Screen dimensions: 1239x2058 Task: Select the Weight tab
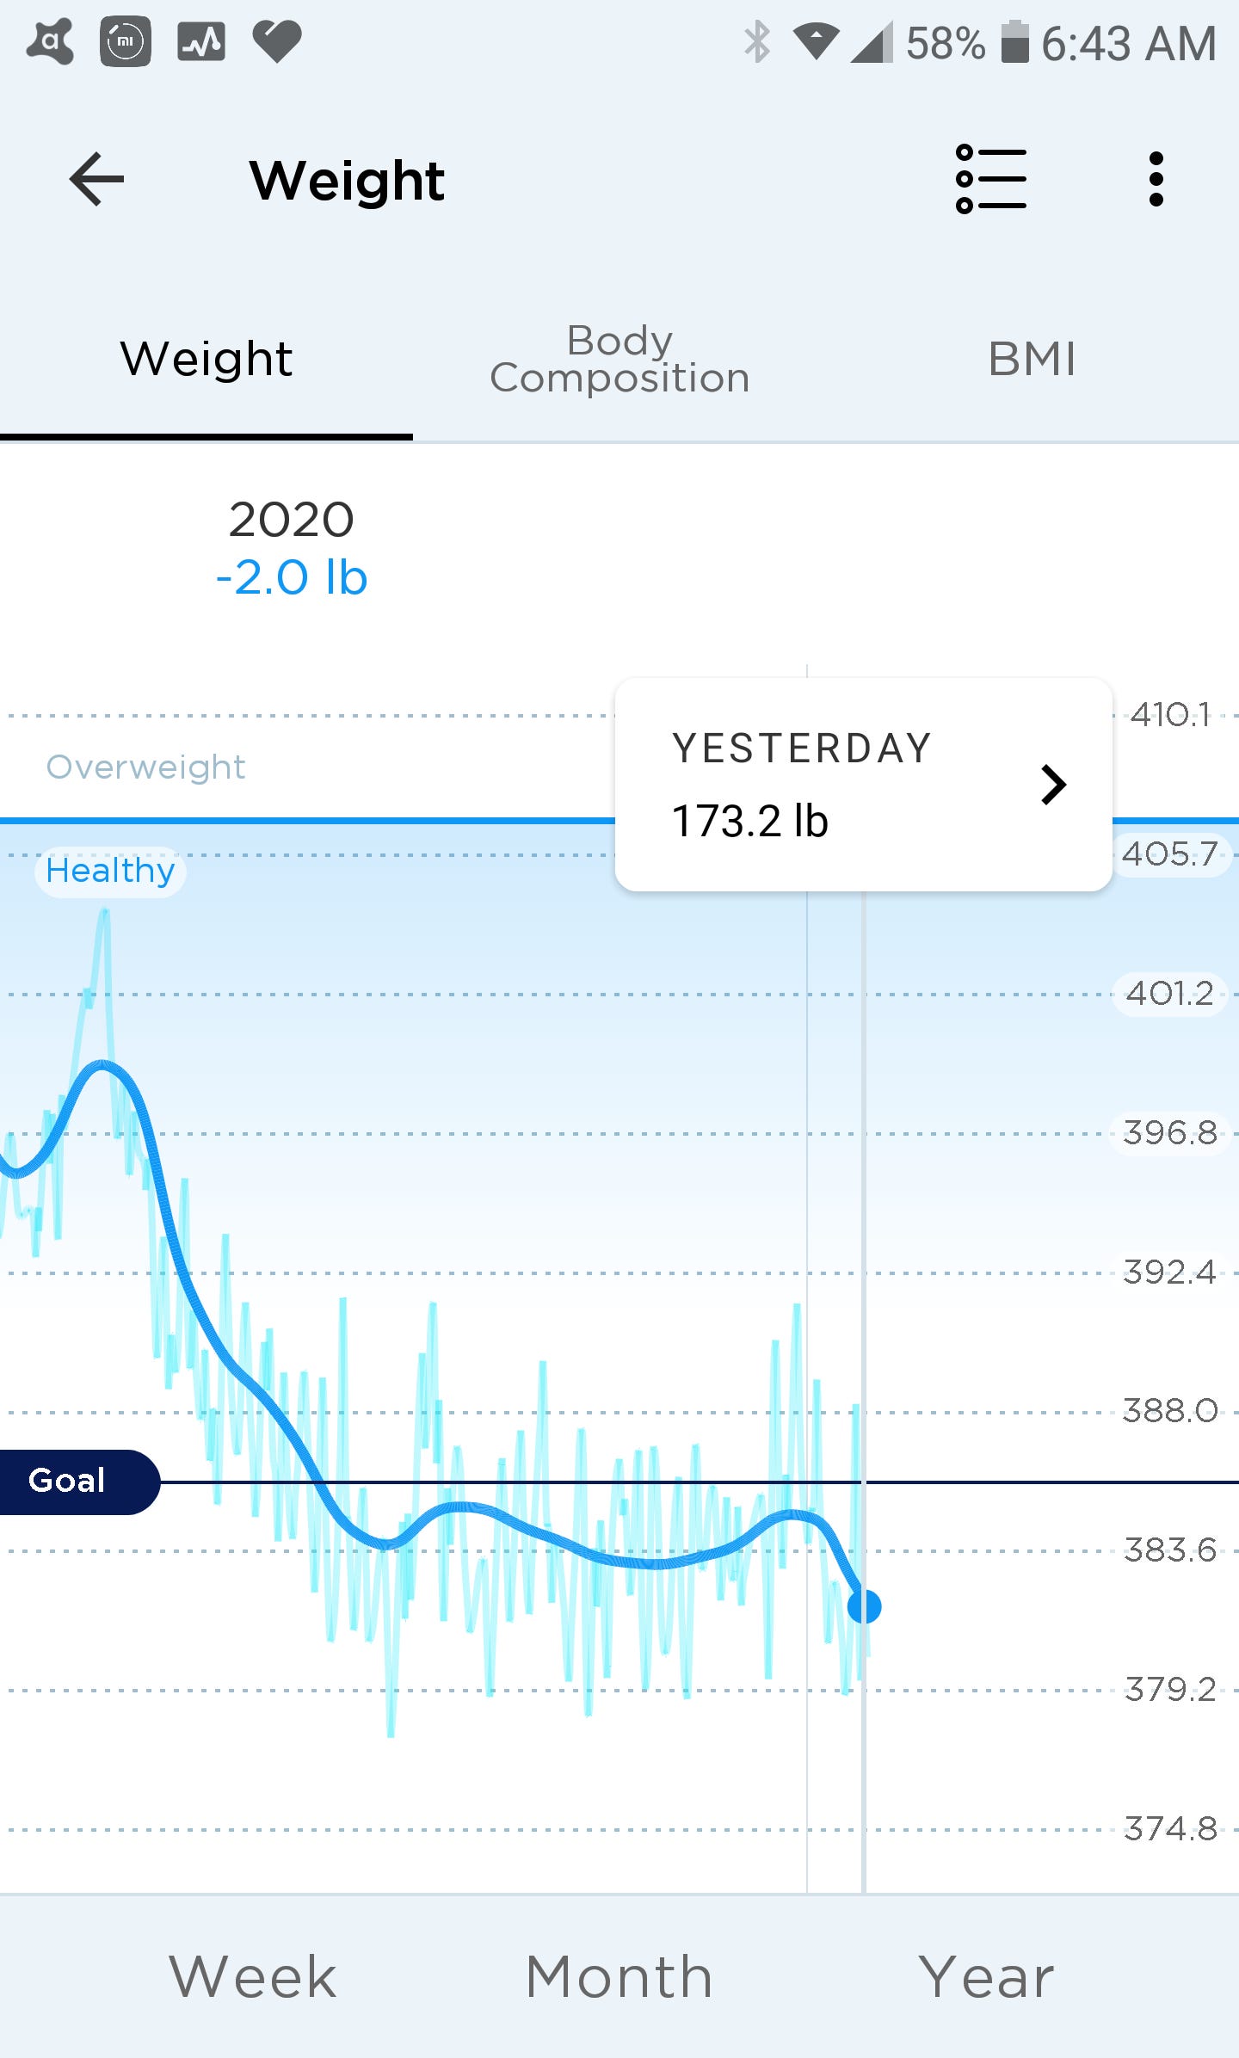point(206,359)
